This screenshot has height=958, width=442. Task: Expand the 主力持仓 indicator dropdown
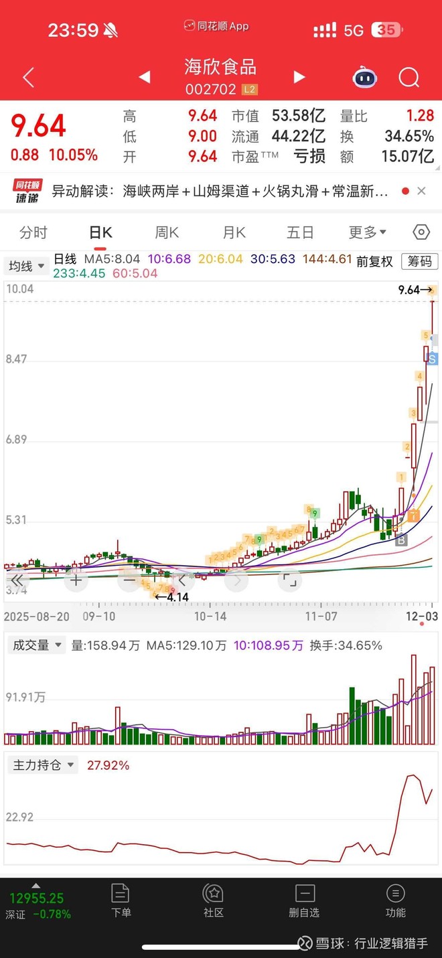42,765
